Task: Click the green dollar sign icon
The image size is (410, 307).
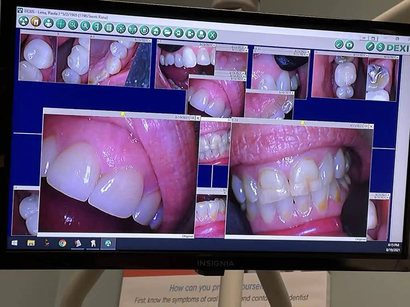Action: click(x=380, y=47)
